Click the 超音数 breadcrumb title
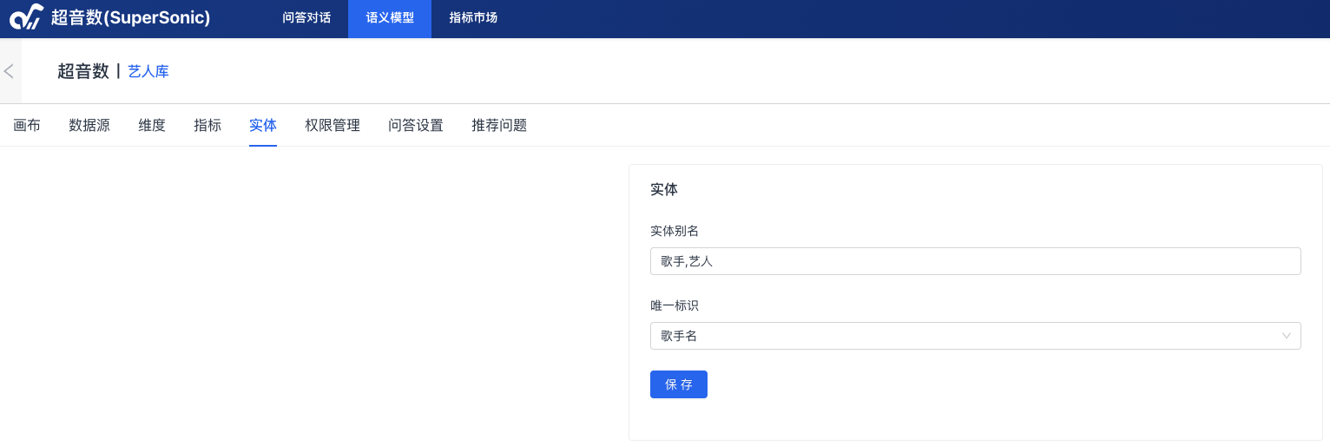This screenshot has height=446, width=1330. click(x=83, y=71)
